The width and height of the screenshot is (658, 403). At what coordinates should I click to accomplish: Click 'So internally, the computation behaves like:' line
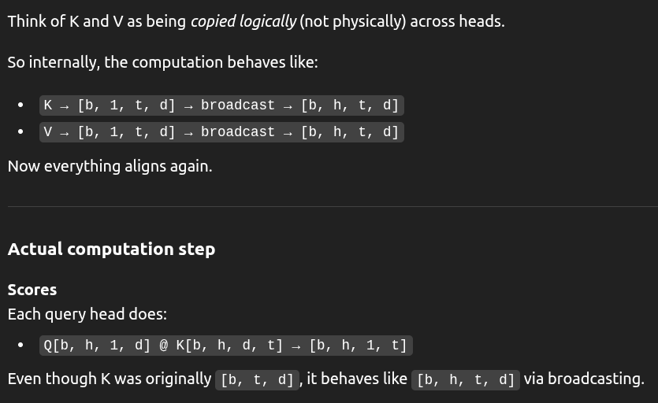(163, 62)
